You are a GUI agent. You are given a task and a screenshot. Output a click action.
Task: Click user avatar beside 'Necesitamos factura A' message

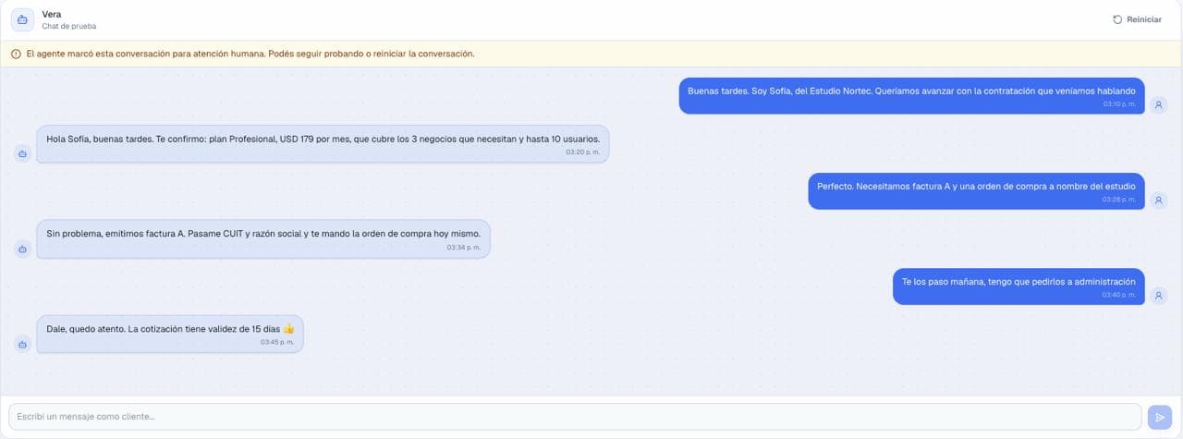[x=1158, y=201]
